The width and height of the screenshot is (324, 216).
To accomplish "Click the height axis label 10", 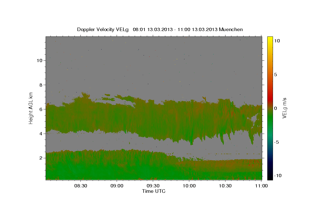I will 40,60.
